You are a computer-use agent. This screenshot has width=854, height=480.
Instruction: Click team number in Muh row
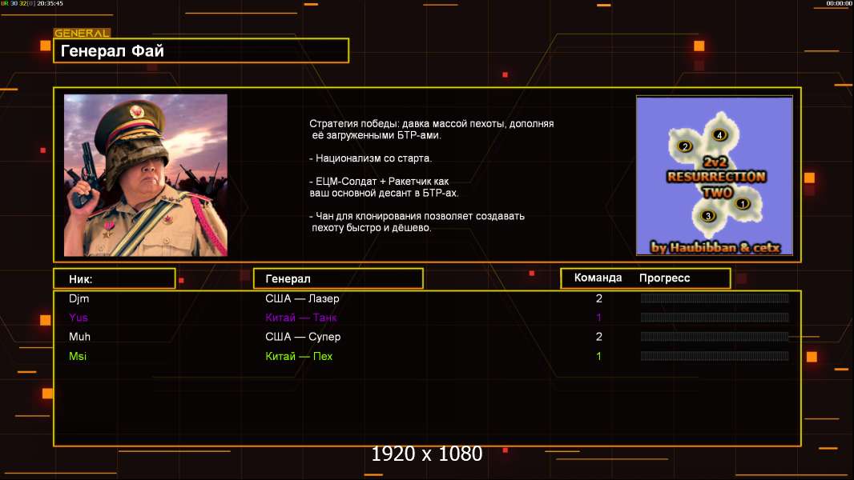(599, 337)
